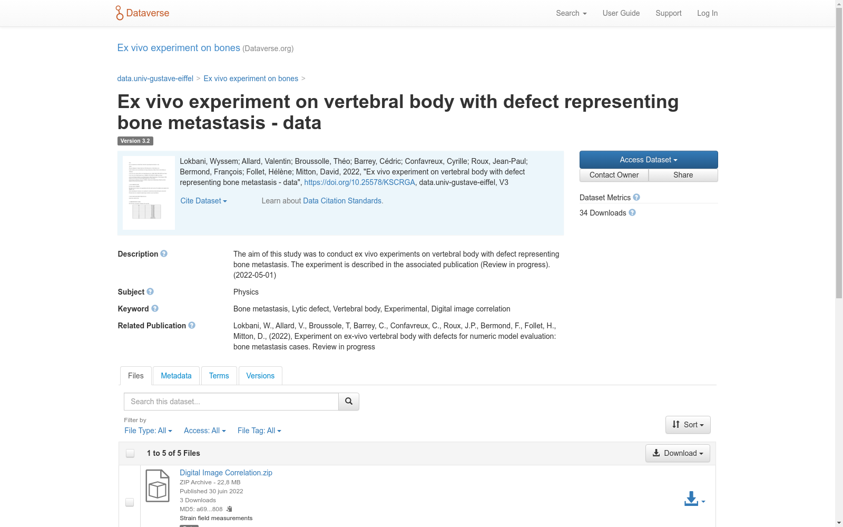Open the Download dropdown in files header
Screen dimensions: 843x527
(678, 453)
